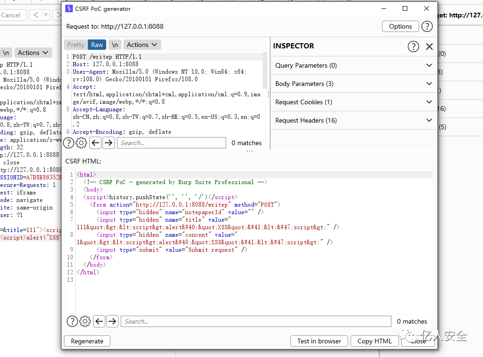
Task: Go to previous match in CSRF HTML search
Action: pos(99,321)
